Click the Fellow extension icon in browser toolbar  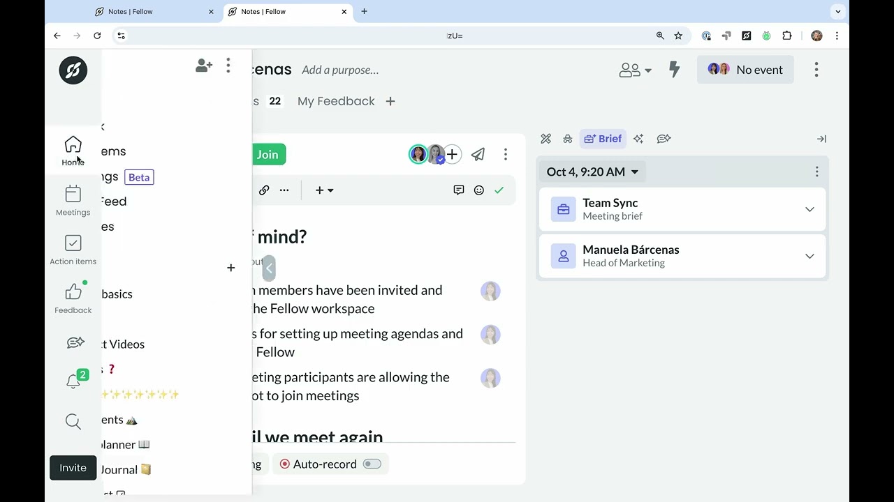click(747, 36)
